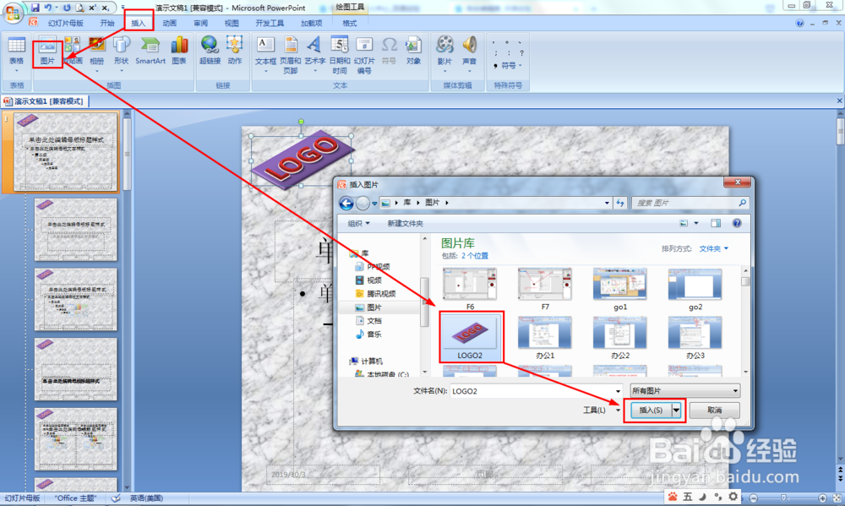Open the Clip Art (剪贴画) tool
Viewport: 845px width, 506px height.
click(73, 52)
